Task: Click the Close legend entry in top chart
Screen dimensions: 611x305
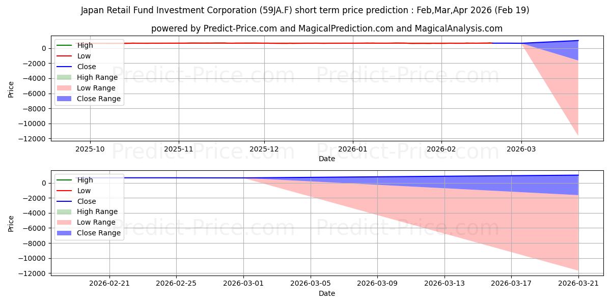Action: click(x=76, y=67)
